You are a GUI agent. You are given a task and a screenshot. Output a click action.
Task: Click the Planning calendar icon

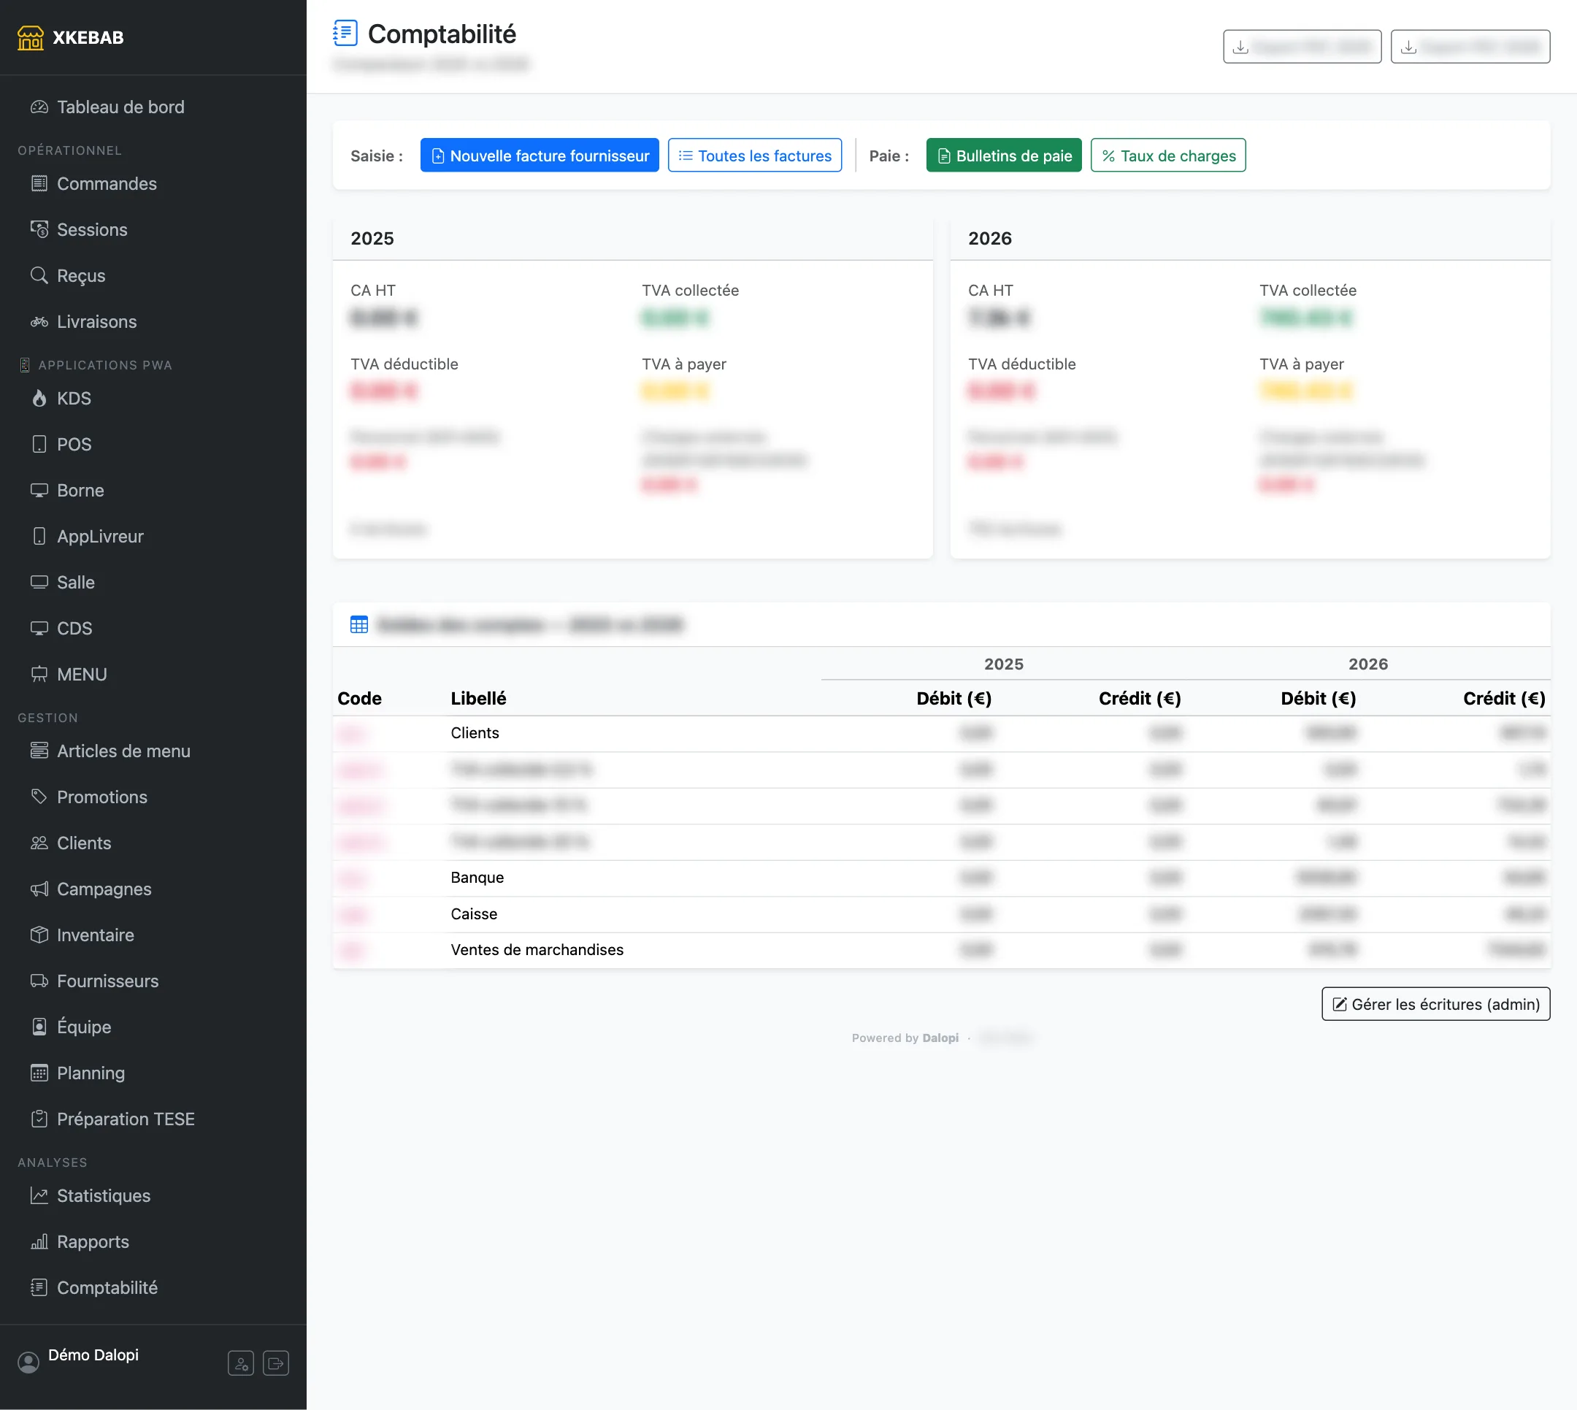(x=39, y=1073)
